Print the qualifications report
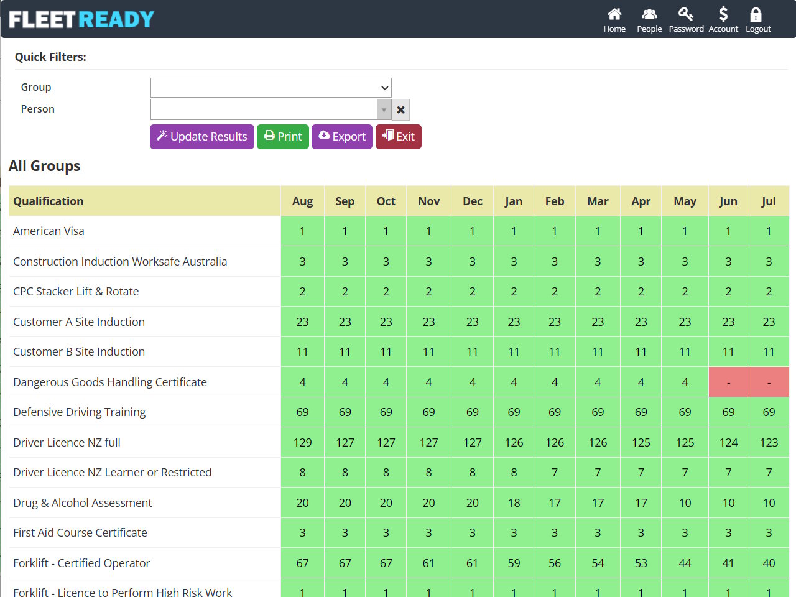The width and height of the screenshot is (796, 597). coord(283,137)
